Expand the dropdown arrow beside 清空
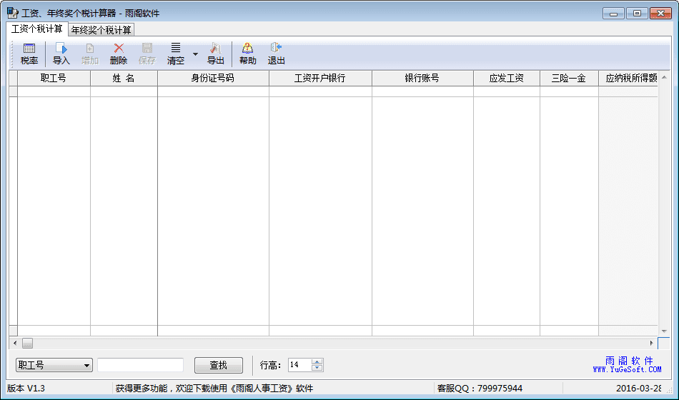 click(x=195, y=54)
